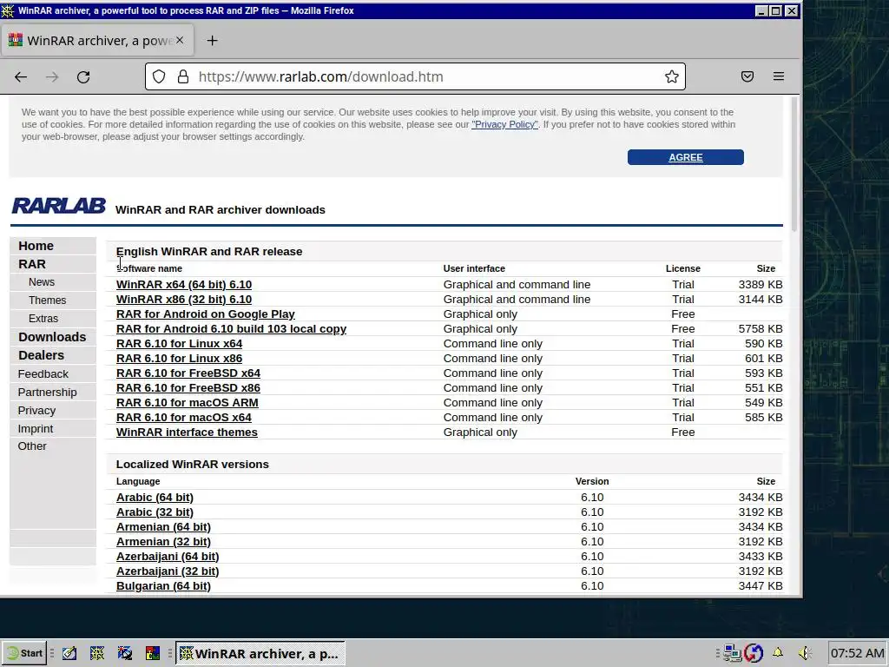The image size is (889, 667).
Task: Open the Start menu on taskbar
Action: click(23, 653)
